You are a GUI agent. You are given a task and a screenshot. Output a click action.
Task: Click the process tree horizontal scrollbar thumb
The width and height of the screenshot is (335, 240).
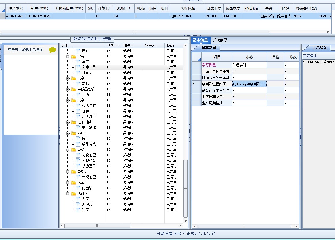(97, 226)
